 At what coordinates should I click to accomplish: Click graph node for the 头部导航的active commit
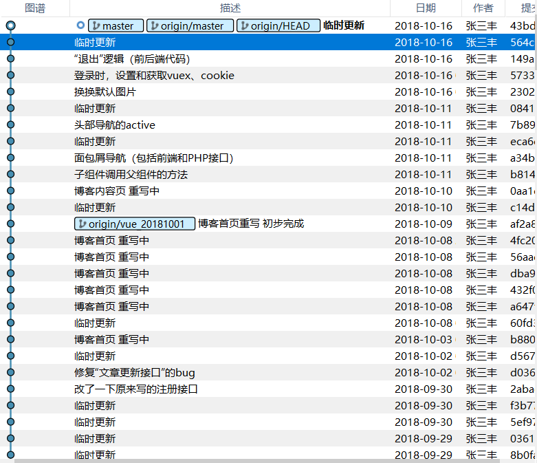tap(10, 125)
